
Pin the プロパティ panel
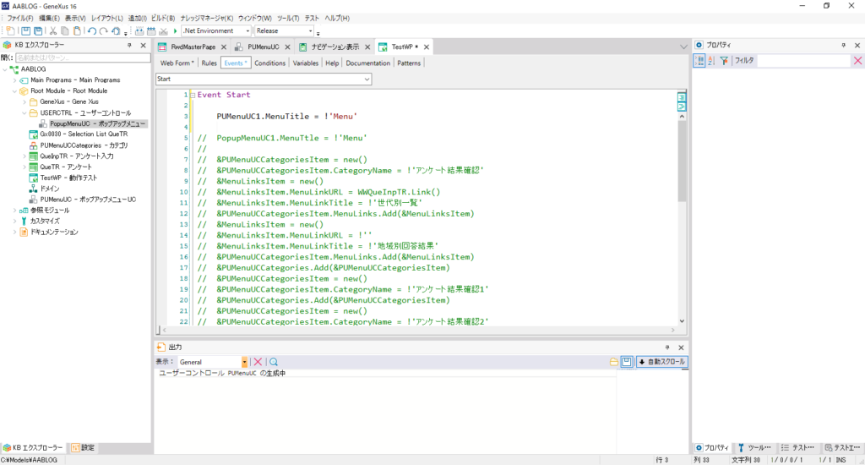[844, 46]
